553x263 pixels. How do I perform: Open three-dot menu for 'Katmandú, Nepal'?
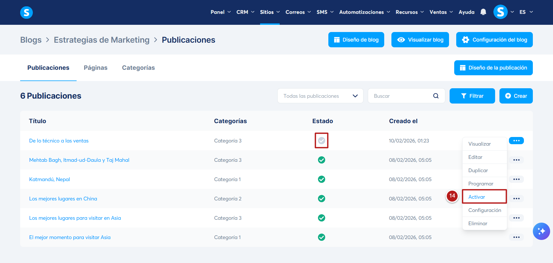click(516, 179)
